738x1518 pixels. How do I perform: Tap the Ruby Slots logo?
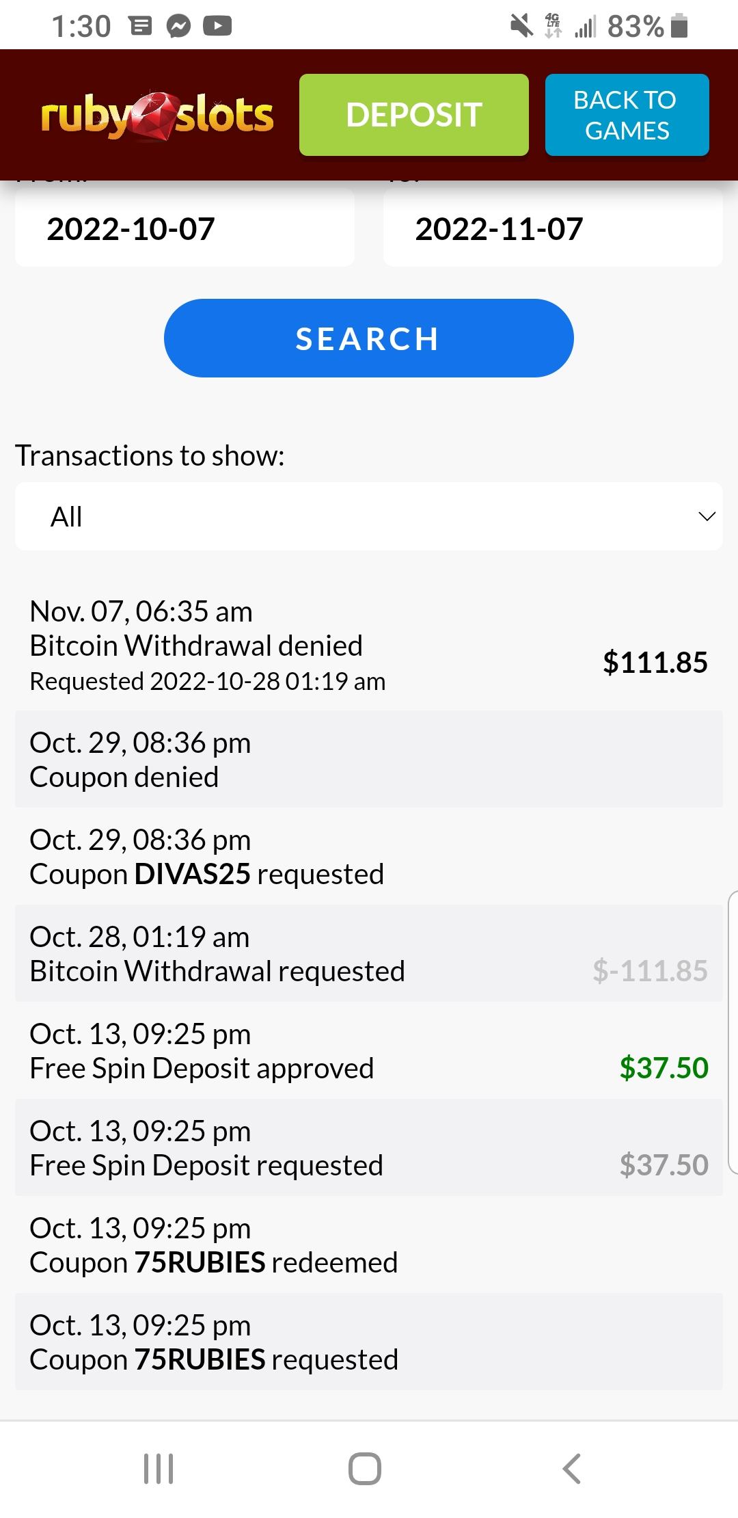click(157, 115)
